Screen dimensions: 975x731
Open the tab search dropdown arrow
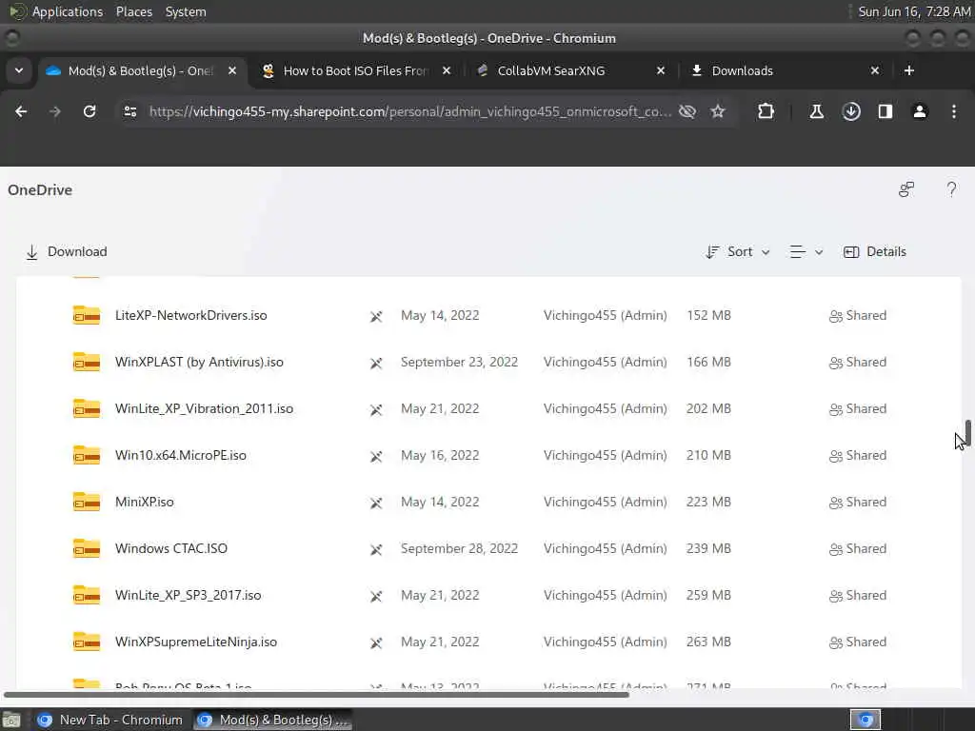pos(19,70)
